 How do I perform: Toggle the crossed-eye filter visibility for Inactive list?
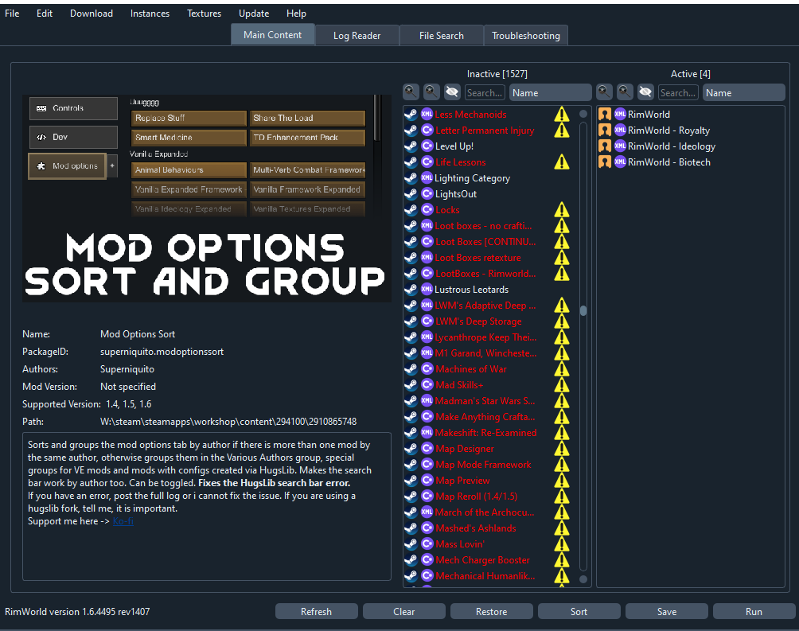pos(451,92)
